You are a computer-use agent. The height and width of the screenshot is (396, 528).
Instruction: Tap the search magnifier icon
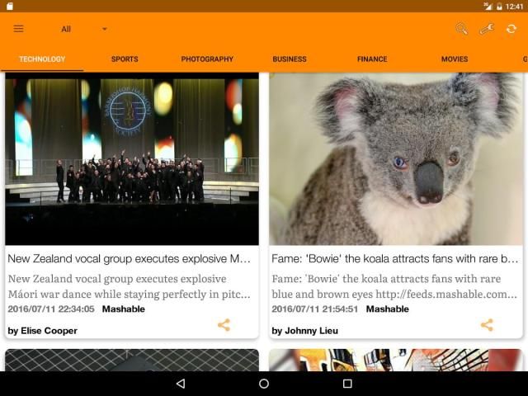(461, 29)
